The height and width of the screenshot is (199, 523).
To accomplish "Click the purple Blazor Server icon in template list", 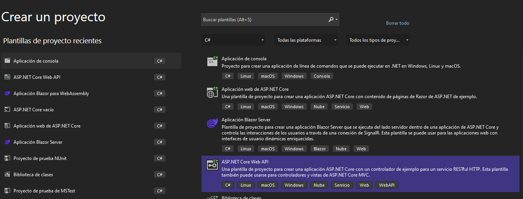I will tap(212, 123).
